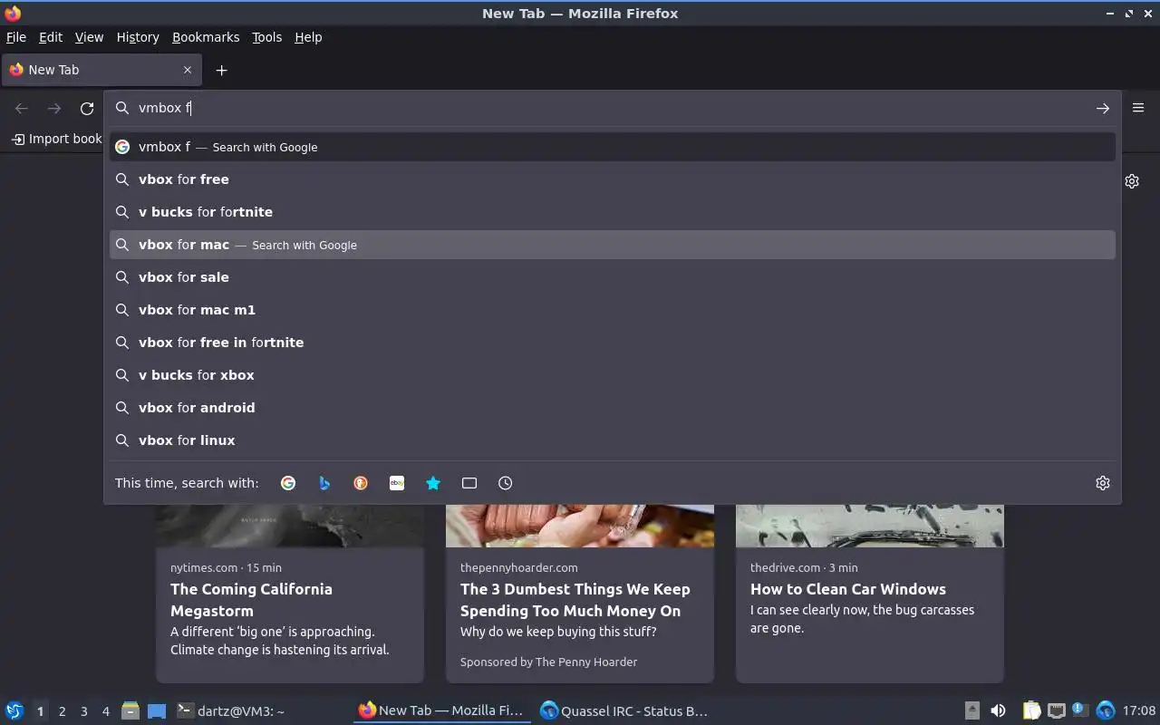Open the clipboard manager tray icon
This screenshot has width=1160, height=725.
(x=1031, y=710)
